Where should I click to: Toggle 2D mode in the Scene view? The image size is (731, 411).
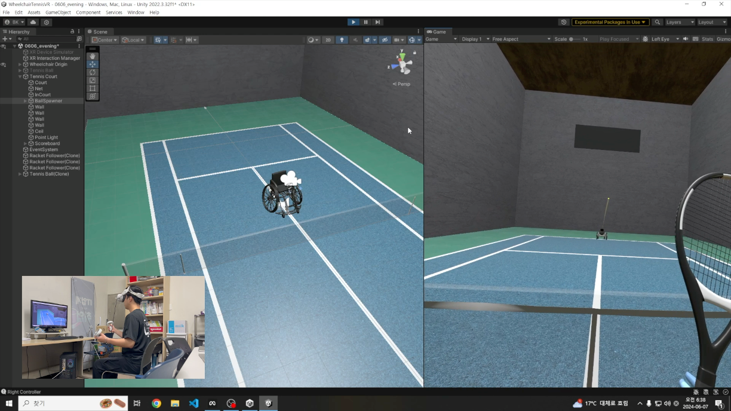pos(328,39)
